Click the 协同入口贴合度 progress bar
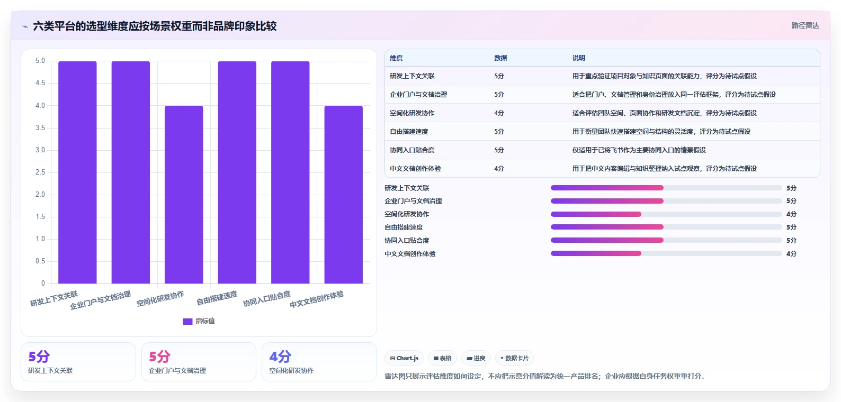Image resolution: width=841 pixels, height=402 pixels. 666,240
